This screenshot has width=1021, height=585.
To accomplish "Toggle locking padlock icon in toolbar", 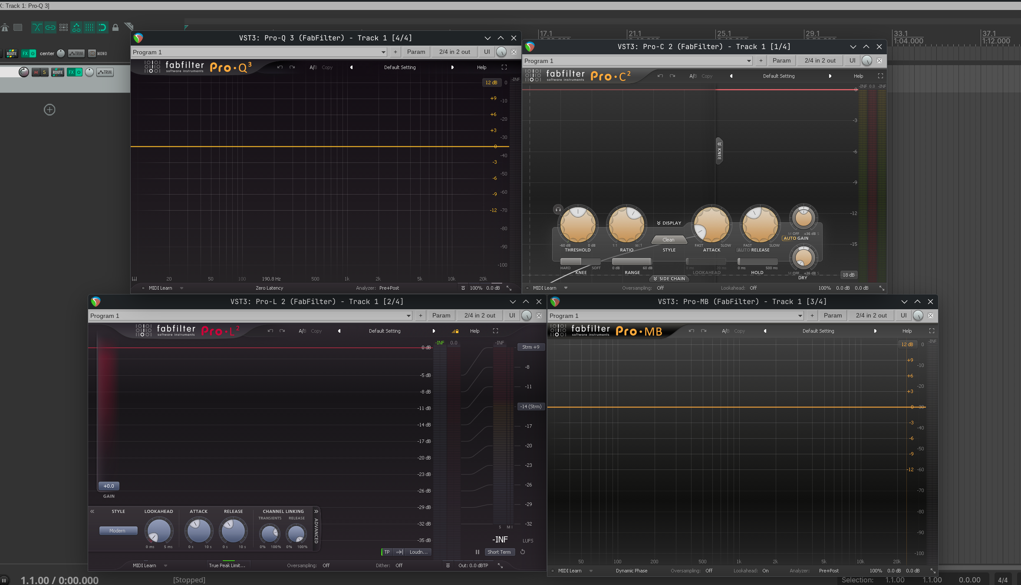I will click(115, 28).
